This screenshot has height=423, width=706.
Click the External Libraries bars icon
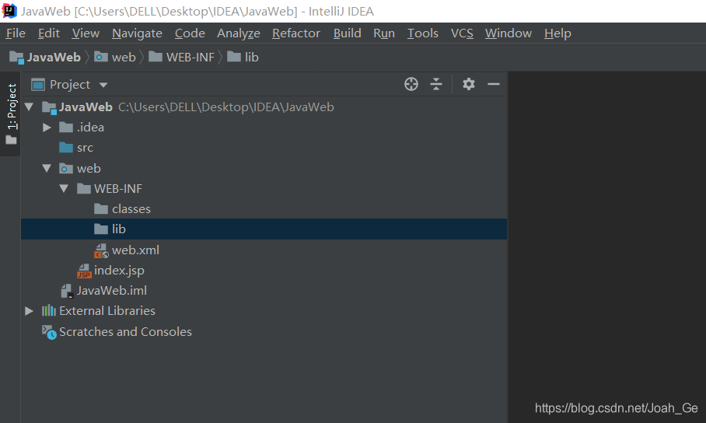(x=49, y=311)
